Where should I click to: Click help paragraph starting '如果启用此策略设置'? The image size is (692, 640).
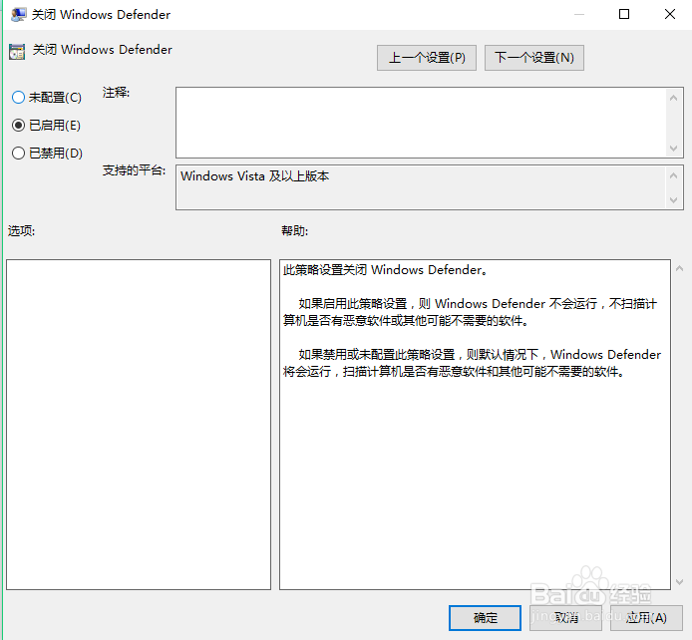coord(470,312)
